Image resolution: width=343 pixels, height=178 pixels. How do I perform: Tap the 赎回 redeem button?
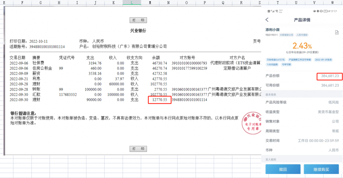tap(283, 169)
